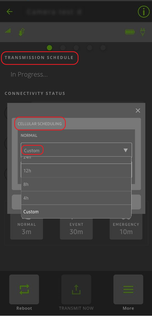The image size is (152, 316).
Task: Tap the power plug icon
Action: point(143,32)
